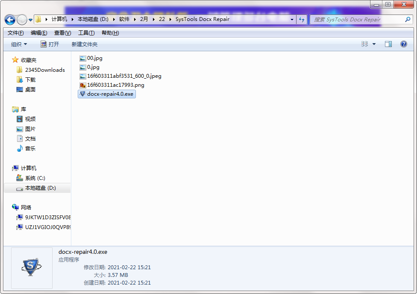This screenshot has width=417, height=294.
Task: Go back using the Back arrow button
Action: coord(10,20)
